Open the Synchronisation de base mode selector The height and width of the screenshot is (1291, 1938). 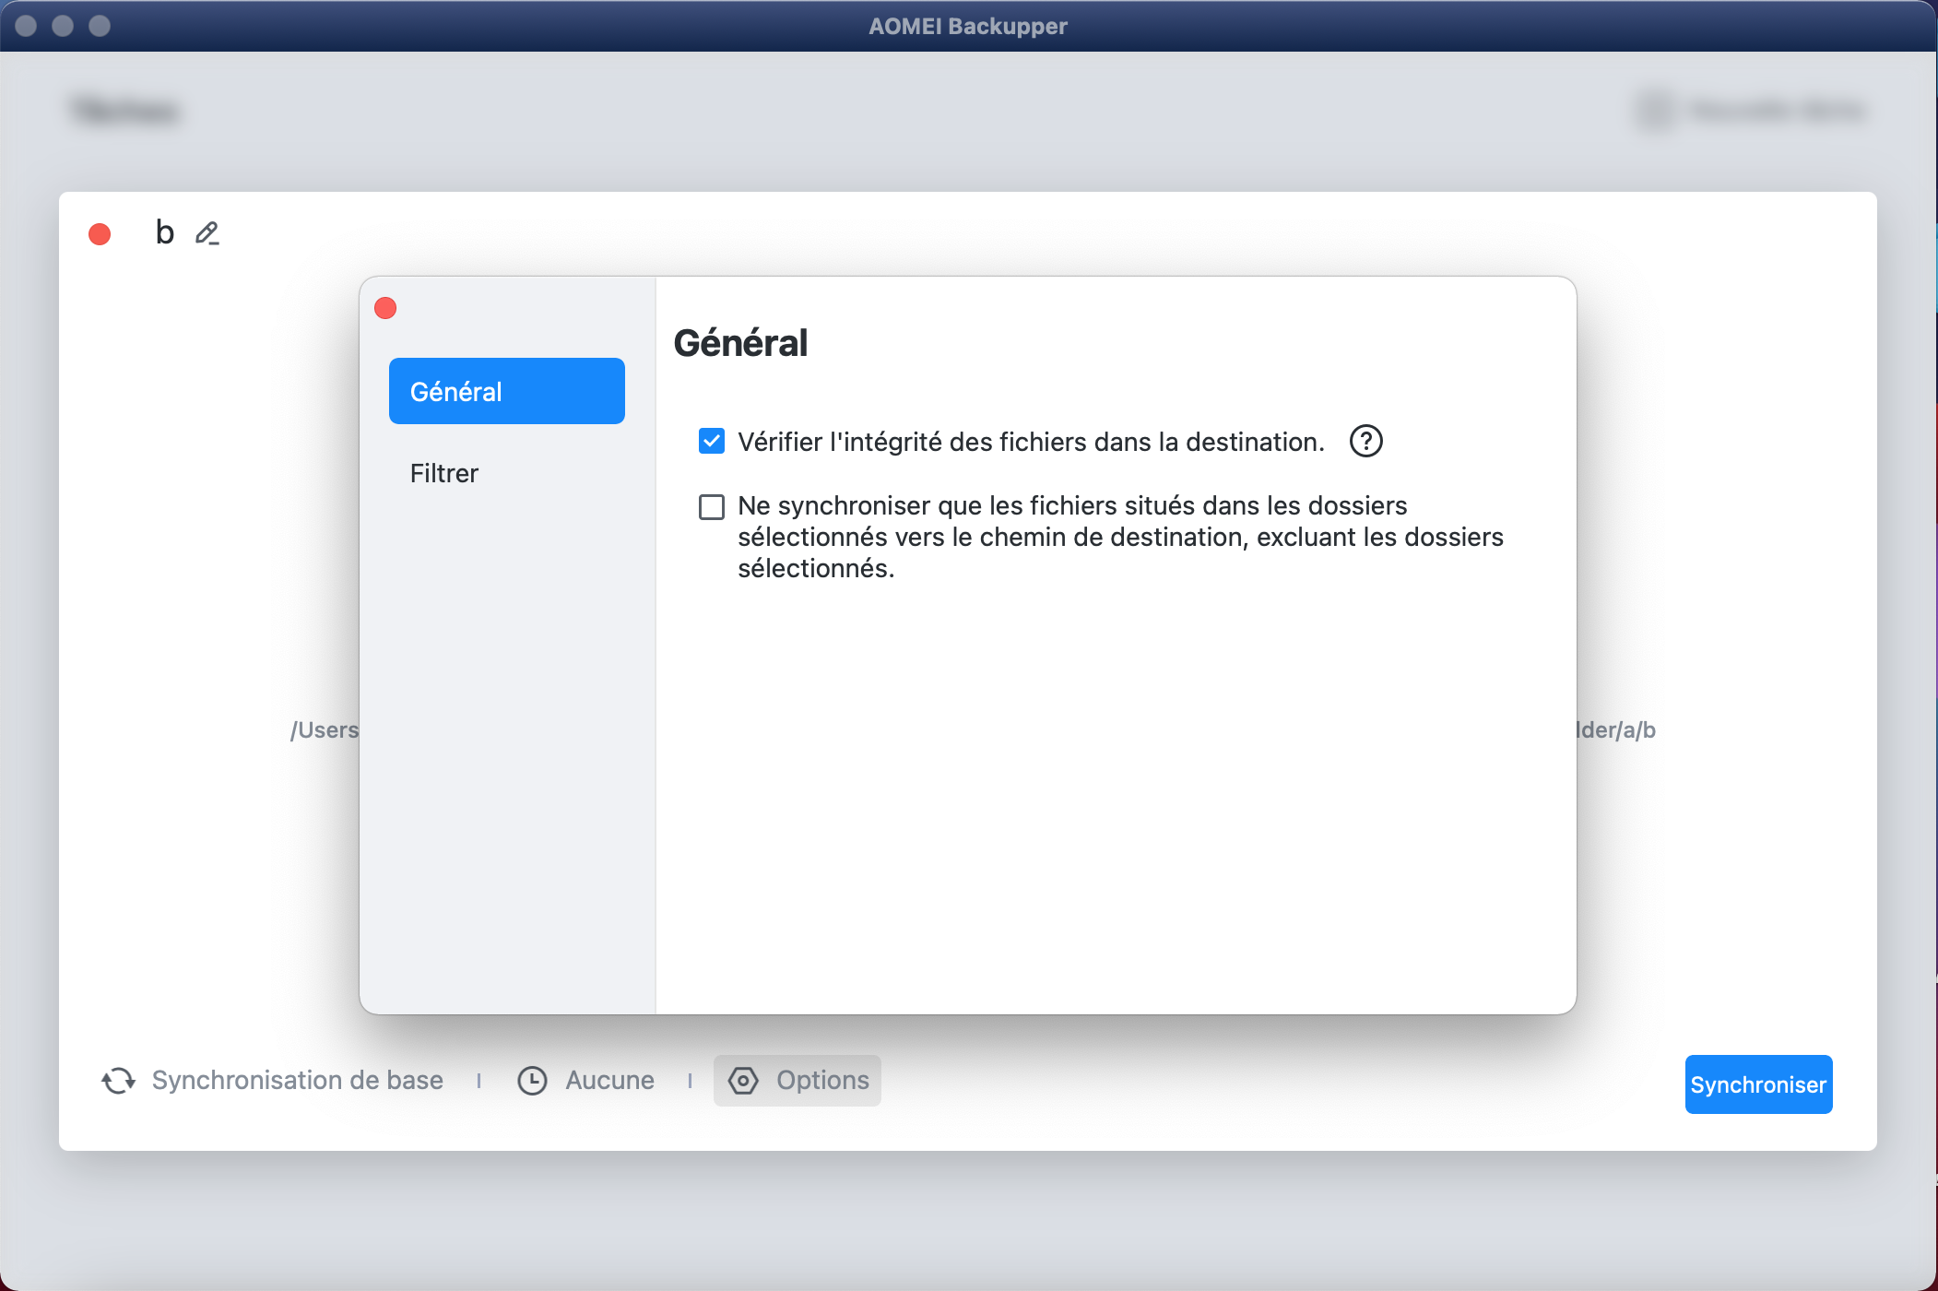(297, 1081)
